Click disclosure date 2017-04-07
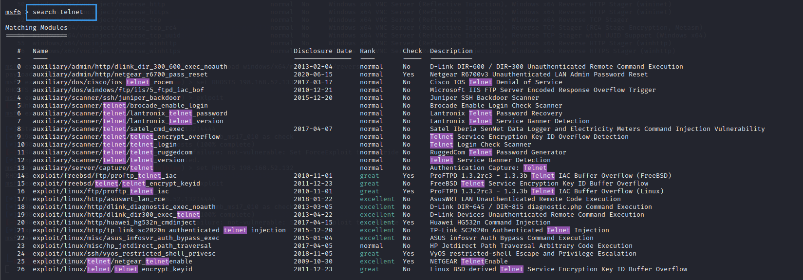 pyautogui.click(x=313, y=129)
